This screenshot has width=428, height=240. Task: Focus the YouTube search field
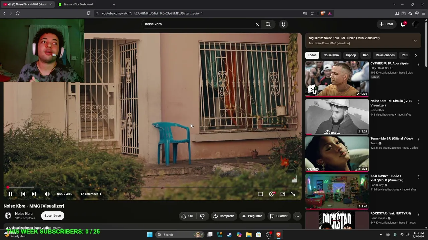tap(199, 24)
